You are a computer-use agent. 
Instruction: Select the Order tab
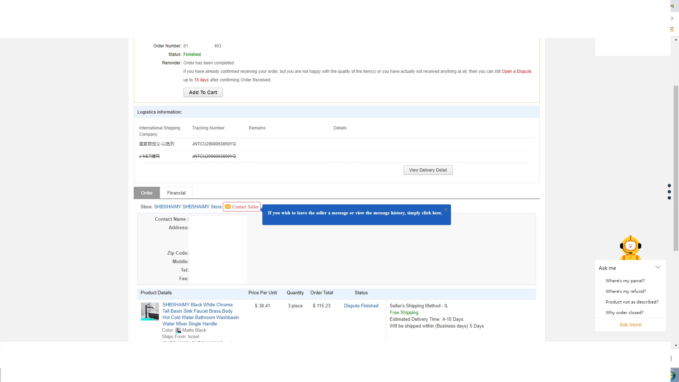pos(147,193)
